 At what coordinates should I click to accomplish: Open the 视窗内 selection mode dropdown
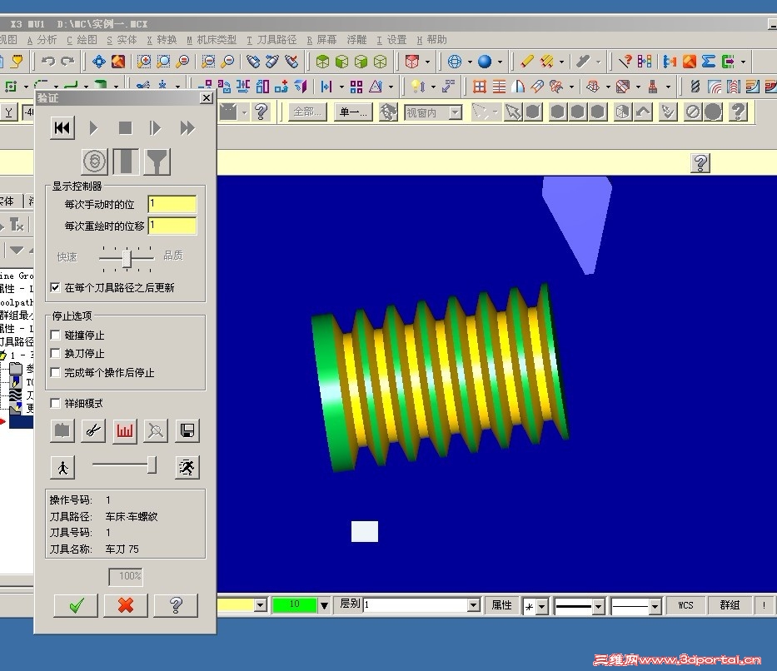click(x=455, y=113)
